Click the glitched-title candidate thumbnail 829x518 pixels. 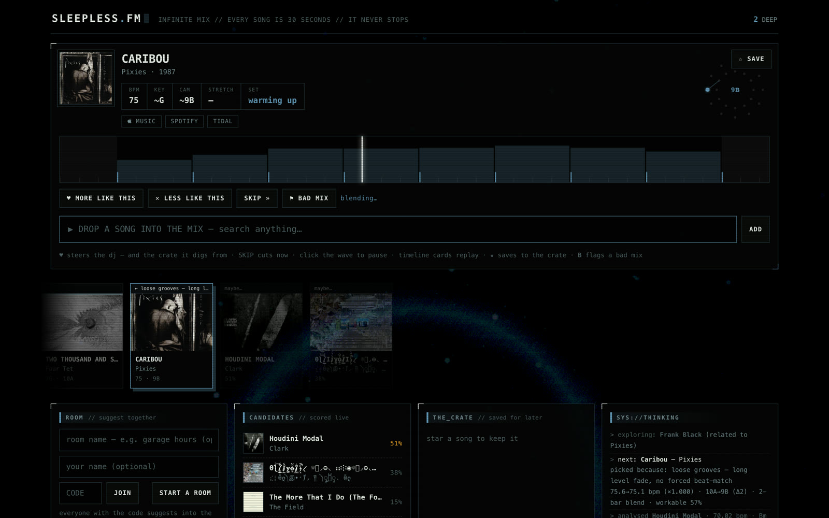pyautogui.click(x=253, y=472)
